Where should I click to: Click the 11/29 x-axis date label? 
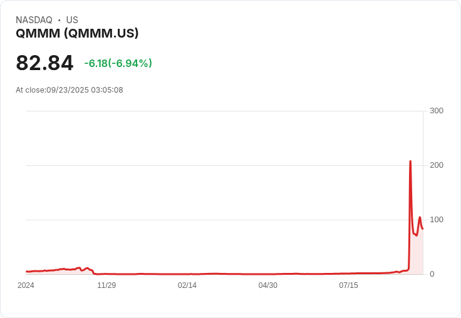point(106,285)
